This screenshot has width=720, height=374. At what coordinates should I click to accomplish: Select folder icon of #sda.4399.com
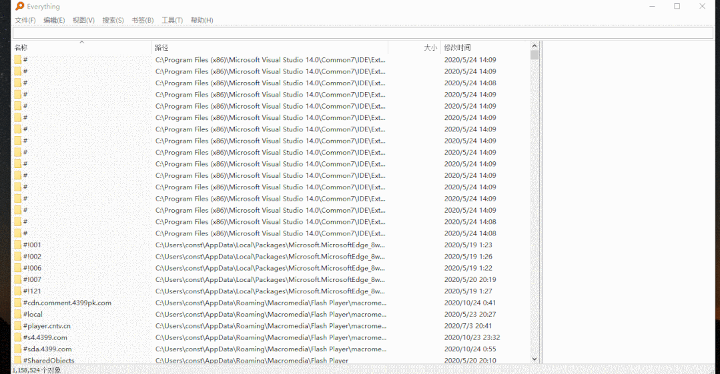tap(18, 349)
